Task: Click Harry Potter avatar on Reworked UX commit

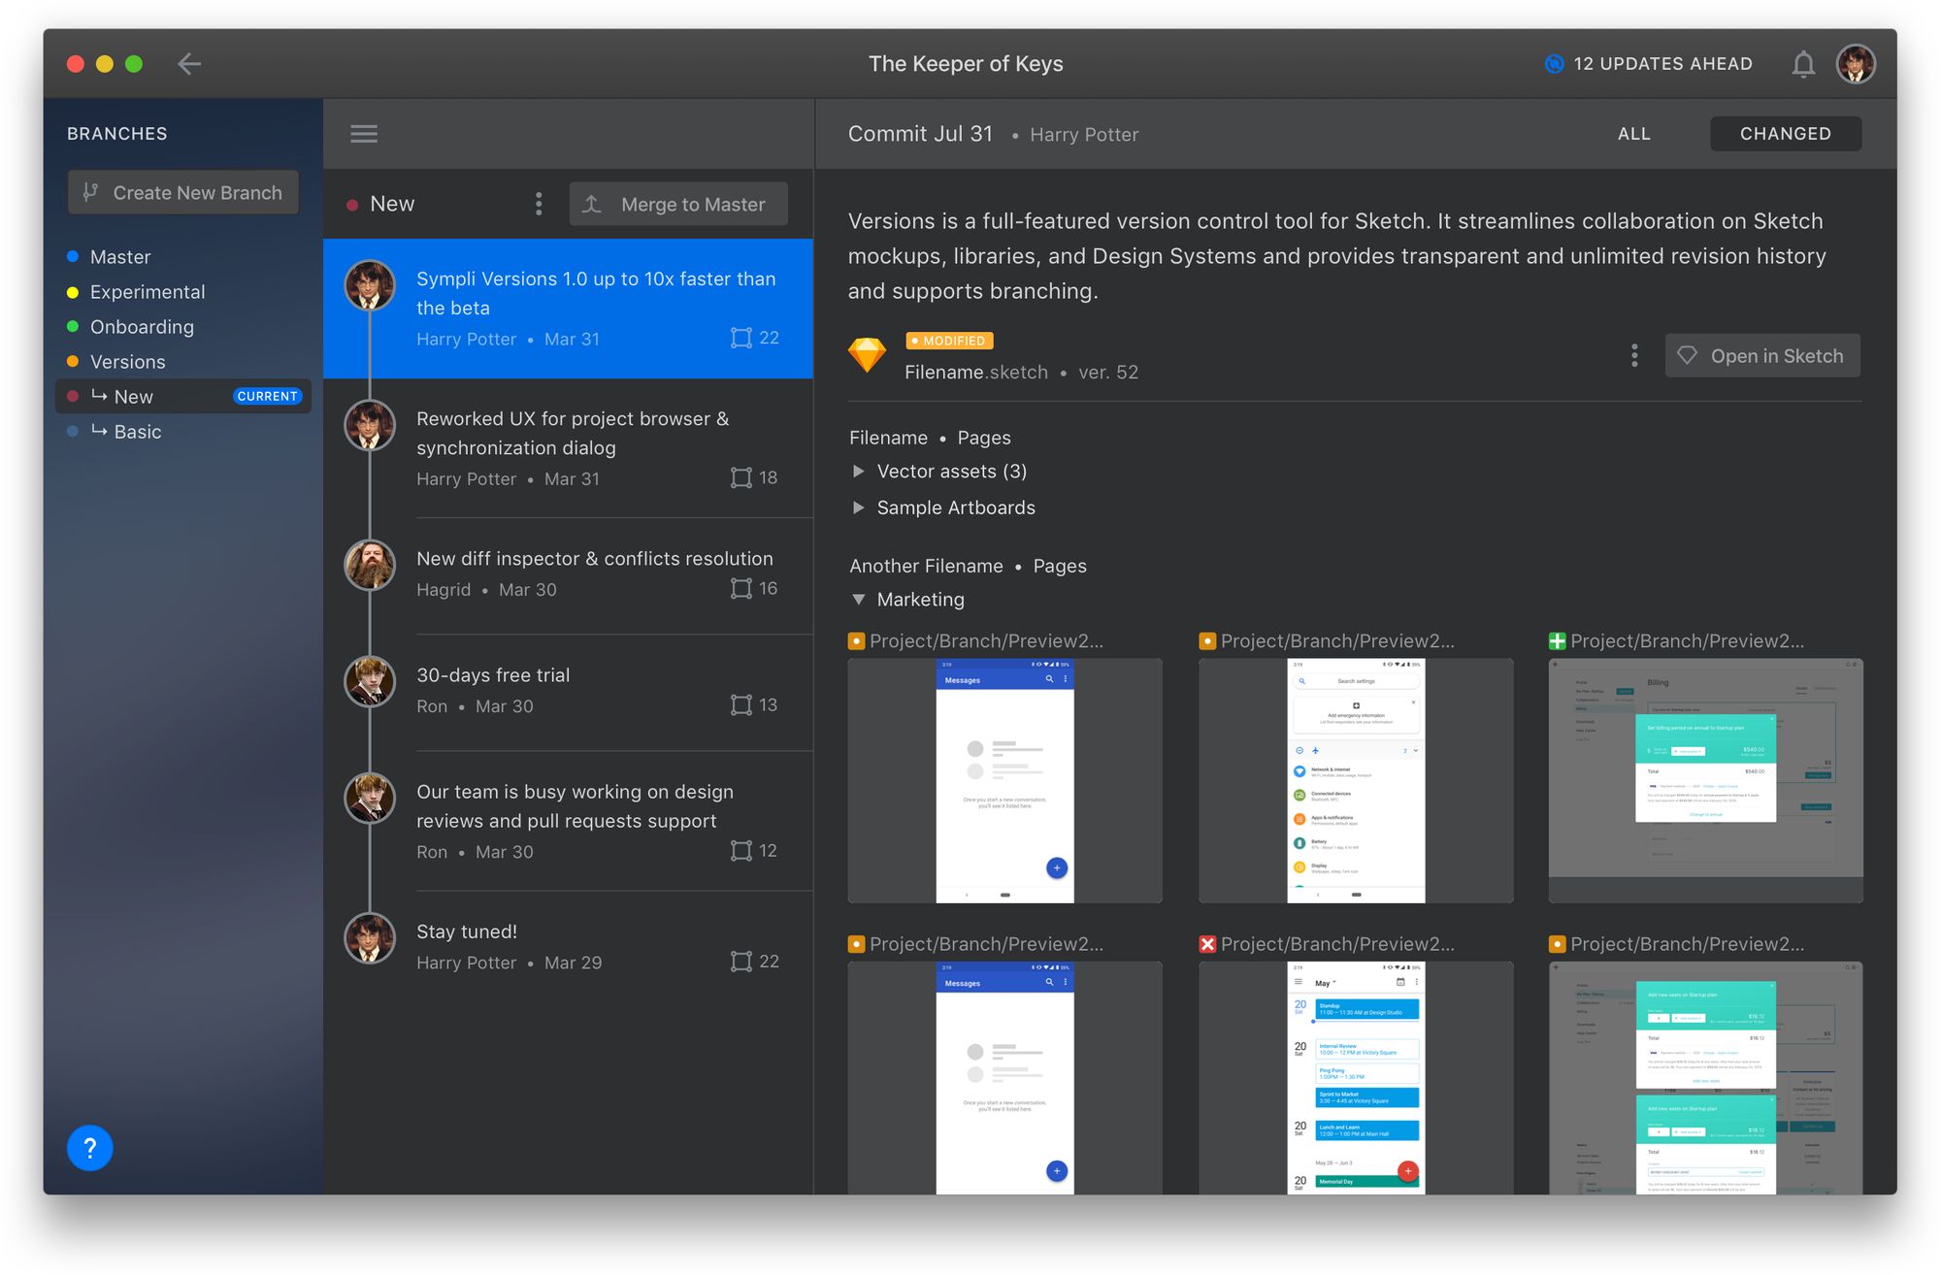Action: [370, 425]
